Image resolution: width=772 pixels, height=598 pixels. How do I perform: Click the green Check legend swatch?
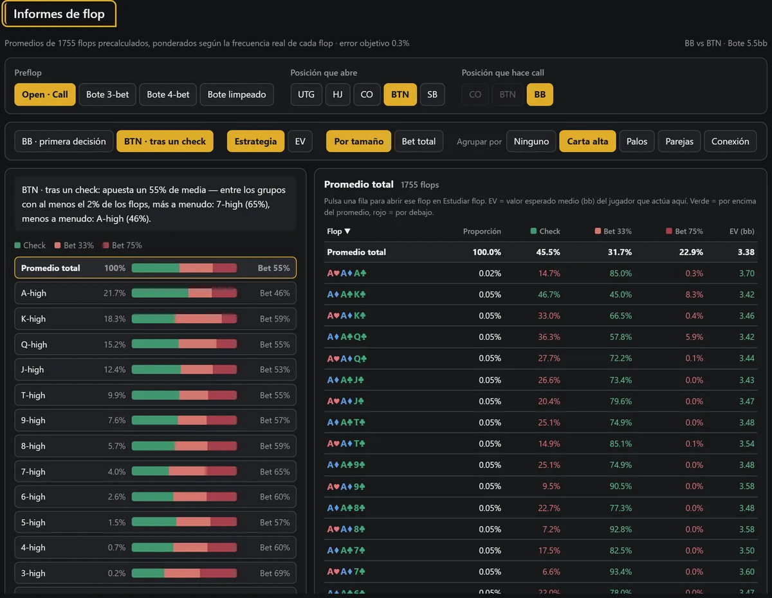(x=17, y=245)
